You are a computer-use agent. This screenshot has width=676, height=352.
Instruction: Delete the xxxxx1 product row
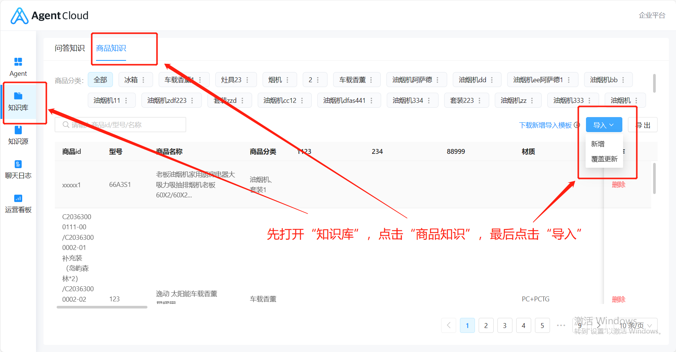619,185
